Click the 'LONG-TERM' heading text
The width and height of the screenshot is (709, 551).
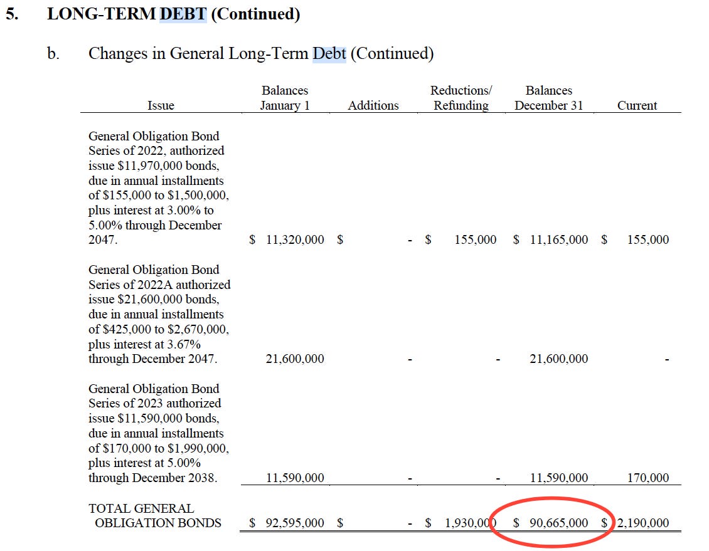click(101, 14)
